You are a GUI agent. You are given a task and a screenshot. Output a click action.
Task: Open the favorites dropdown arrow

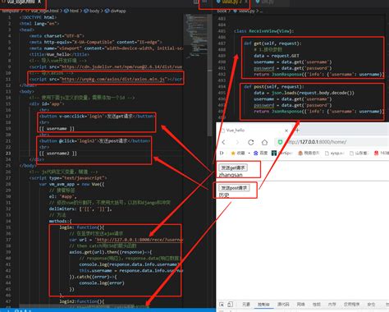pyautogui.click(x=249, y=154)
